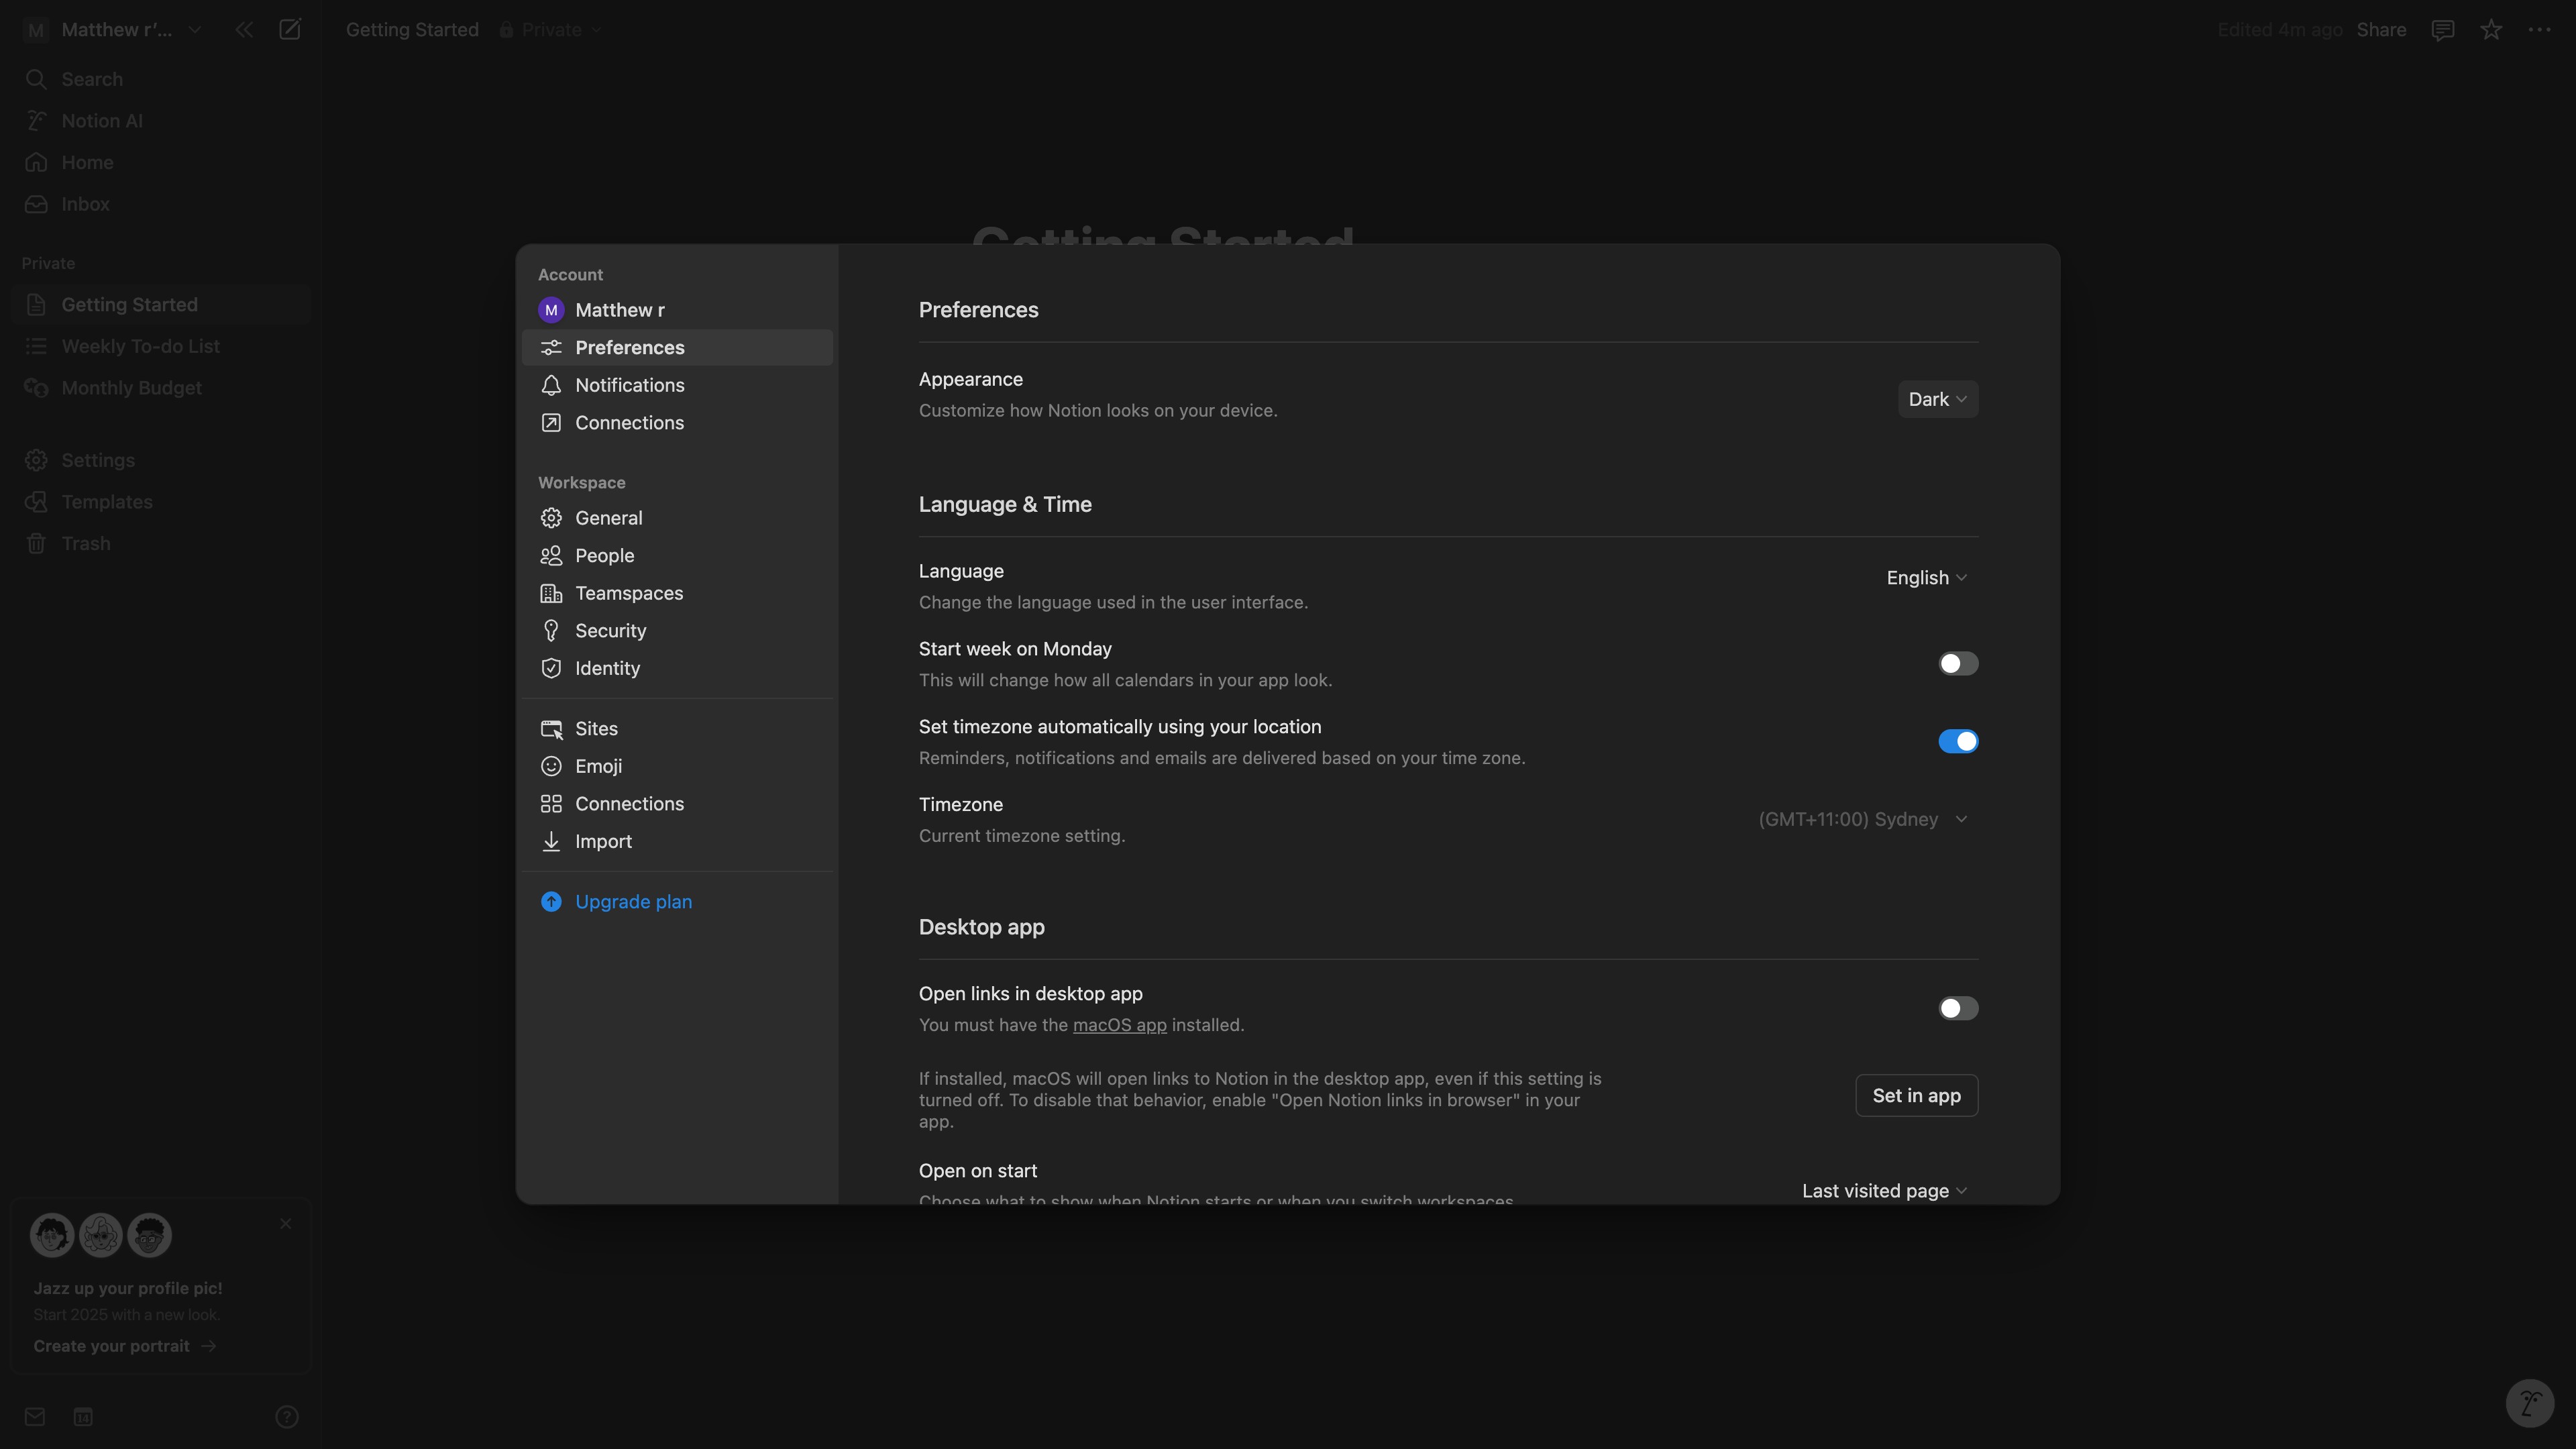
Task: Open Sites settings
Action: click(677, 729)
